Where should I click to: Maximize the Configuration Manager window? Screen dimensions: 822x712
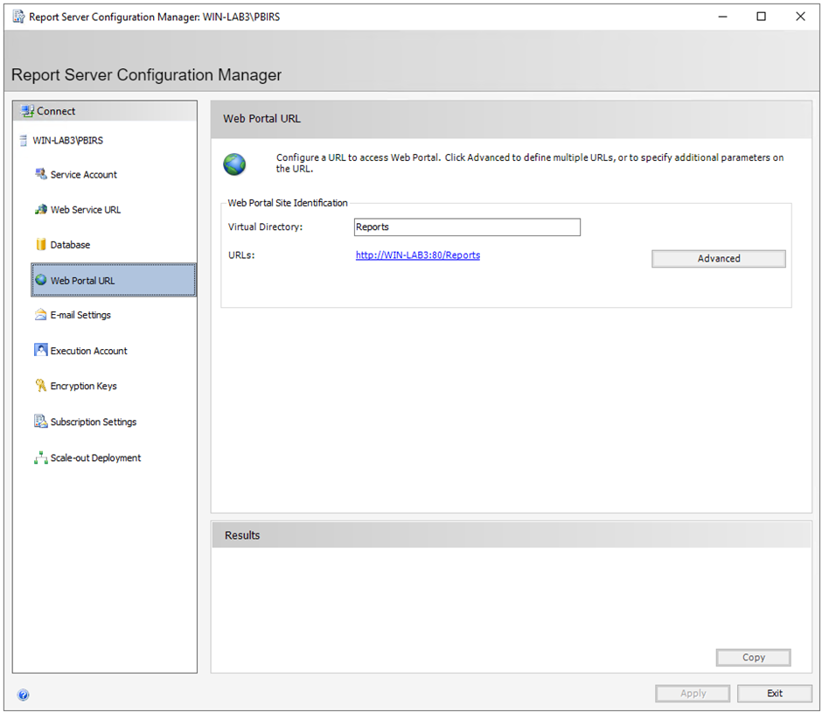[761, 17]
